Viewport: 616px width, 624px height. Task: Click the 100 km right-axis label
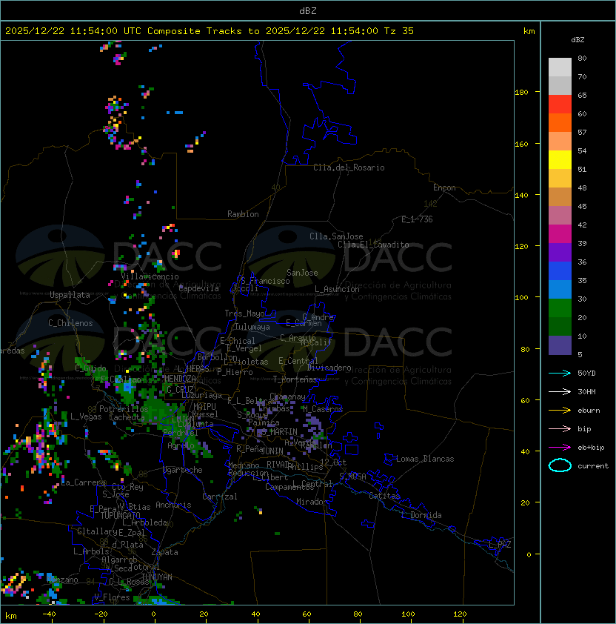pos(521,298)
